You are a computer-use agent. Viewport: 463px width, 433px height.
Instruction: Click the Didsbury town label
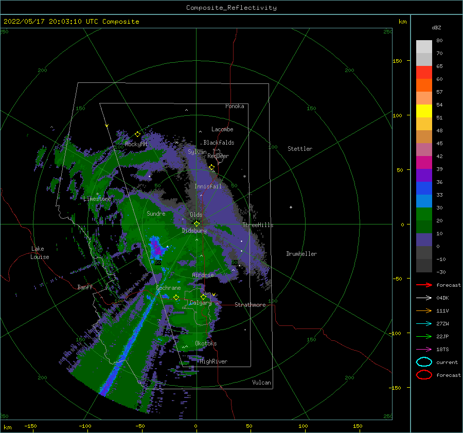(x=194, y=231)
